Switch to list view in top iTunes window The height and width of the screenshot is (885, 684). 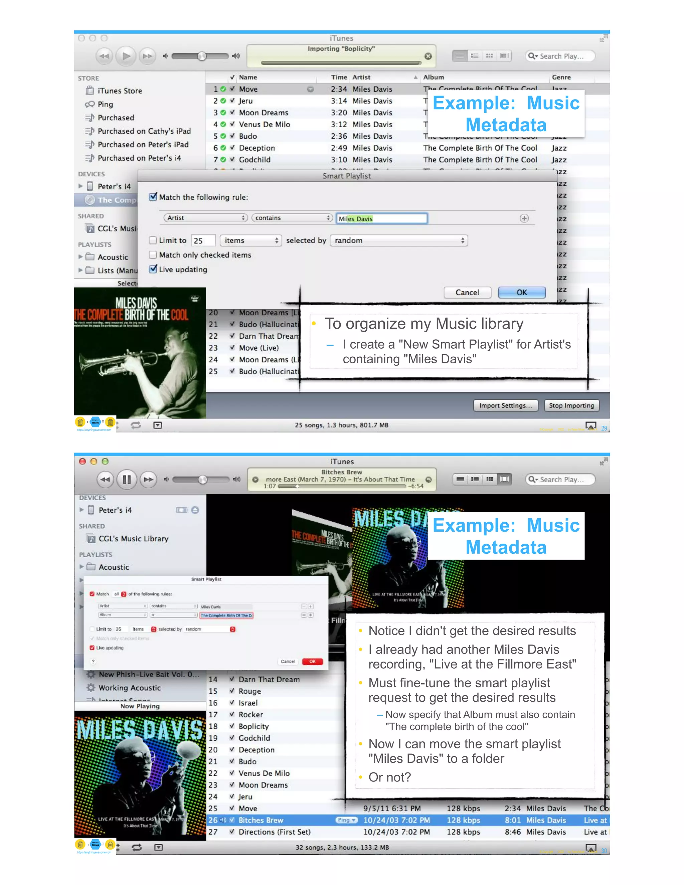pyautogui.click(x=460, y=55)
